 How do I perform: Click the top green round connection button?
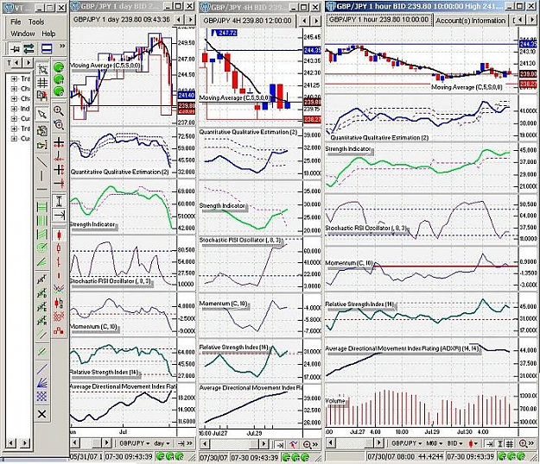tap(60, 67)
